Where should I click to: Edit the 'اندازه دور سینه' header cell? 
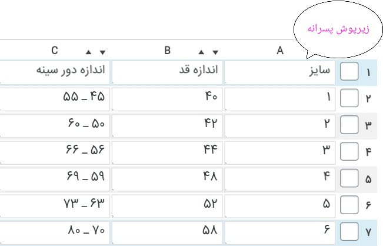54,73
